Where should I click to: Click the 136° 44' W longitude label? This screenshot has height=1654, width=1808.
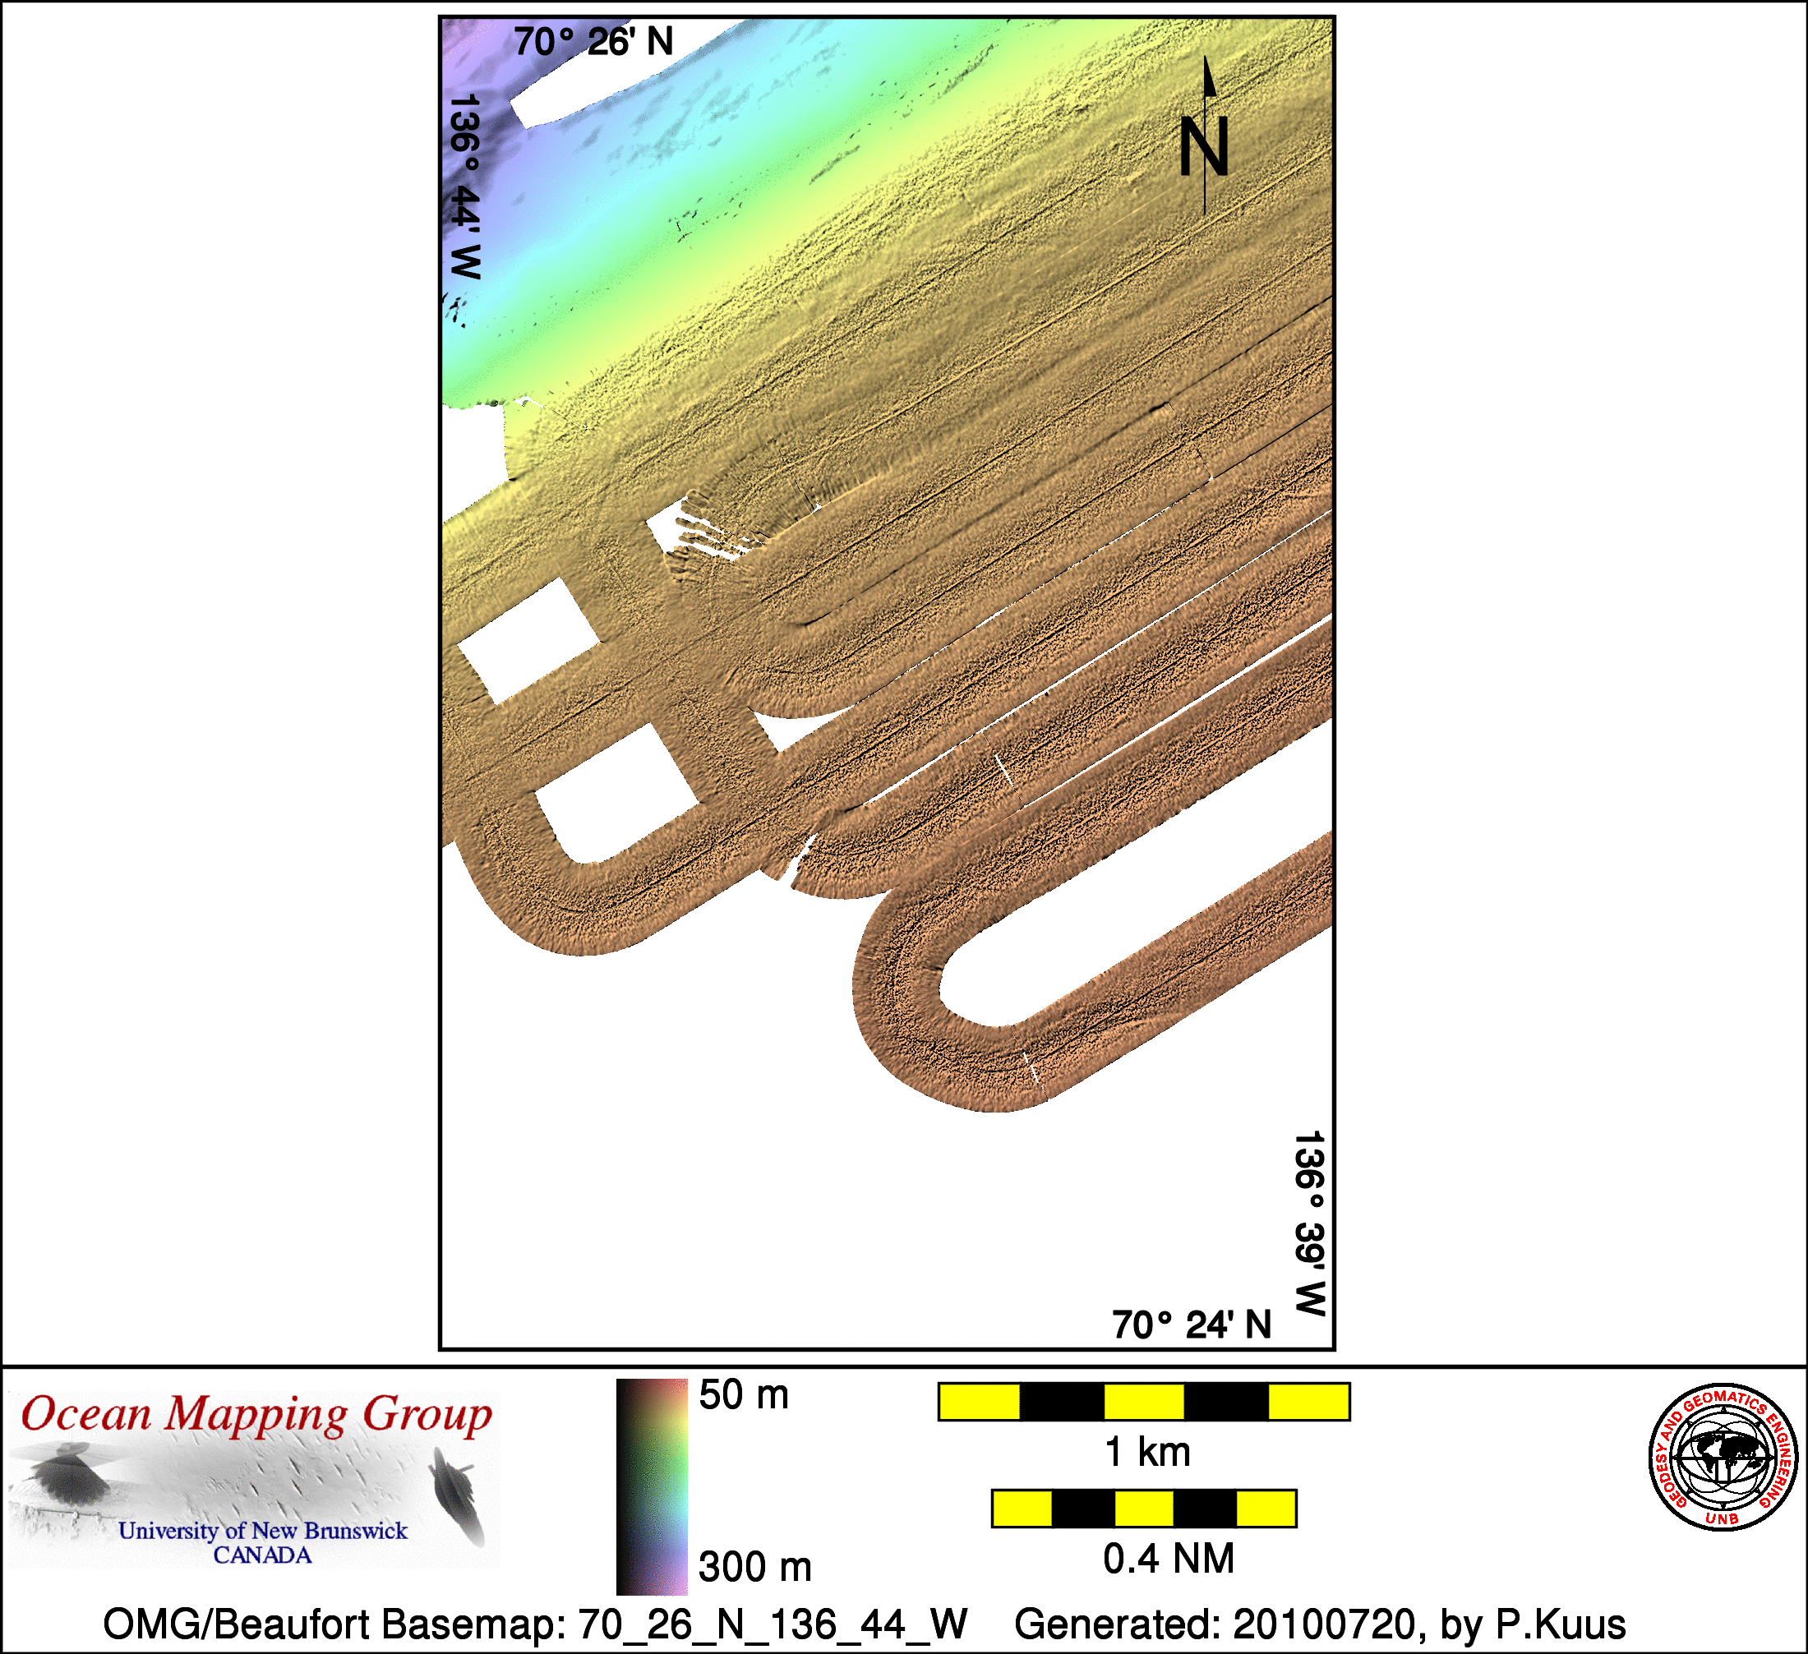coord(464,187)
